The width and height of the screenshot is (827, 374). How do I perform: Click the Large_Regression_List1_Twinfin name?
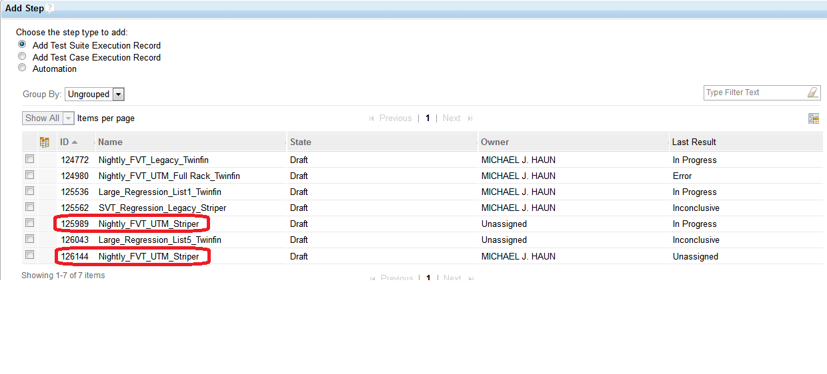click(160, 192)
